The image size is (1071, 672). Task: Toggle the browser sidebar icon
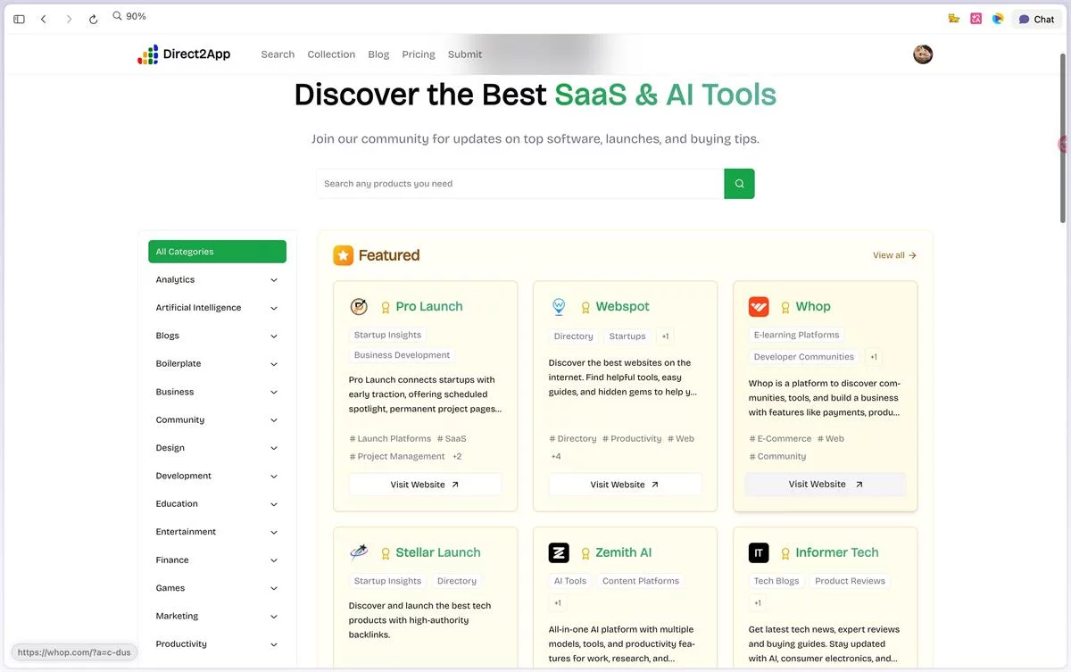point(19,19)
